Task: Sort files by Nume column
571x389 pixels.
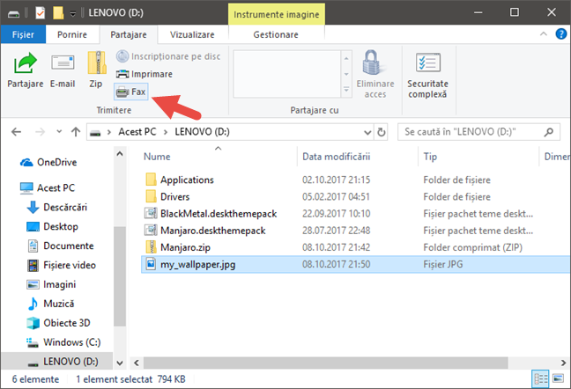Action: (157, 157)
